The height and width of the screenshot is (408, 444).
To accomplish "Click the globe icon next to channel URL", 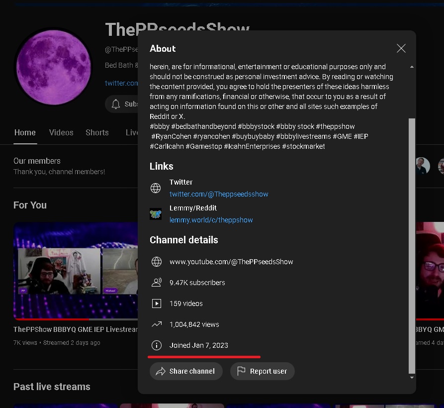I will coord(156,262).
